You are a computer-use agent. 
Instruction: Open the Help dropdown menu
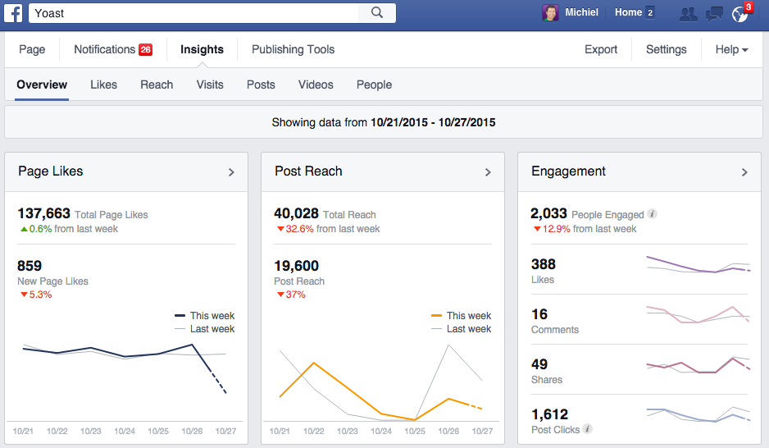[731, 49]
